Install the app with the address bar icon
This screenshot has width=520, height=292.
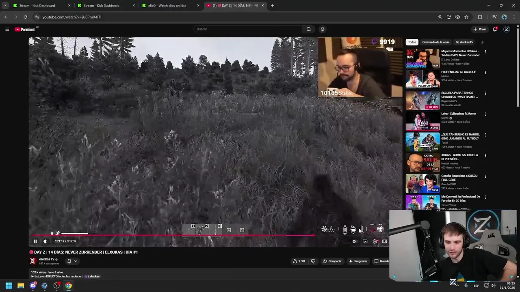449,17
